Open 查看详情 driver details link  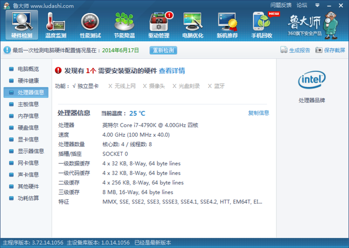[x=172, y=71]
